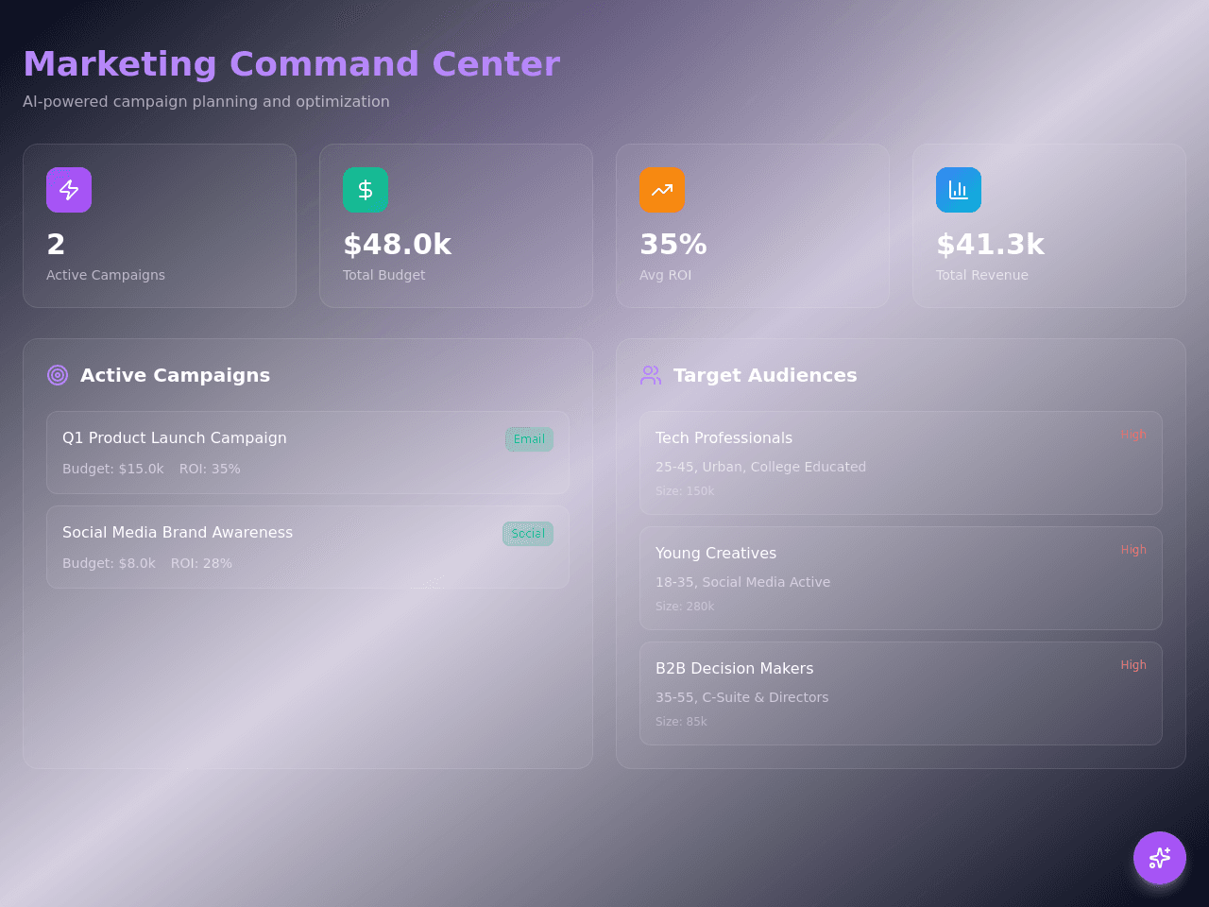Click the Size: 150k text

[x=685, y=491]
